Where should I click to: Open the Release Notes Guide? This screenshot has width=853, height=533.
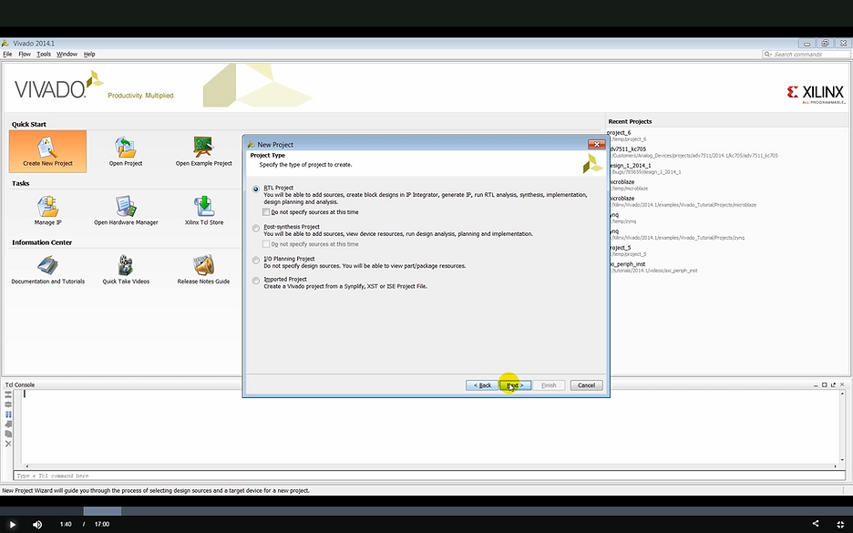click(203, 266)
